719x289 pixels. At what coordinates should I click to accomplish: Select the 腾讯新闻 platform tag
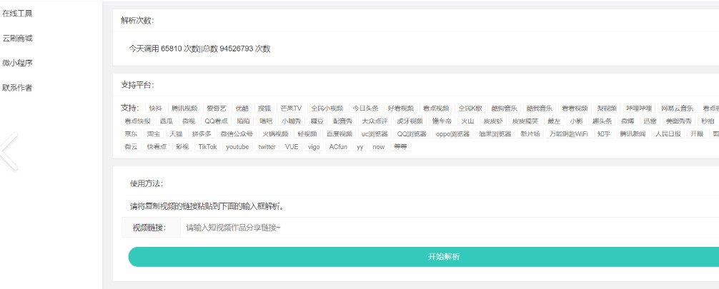(633, 133)
